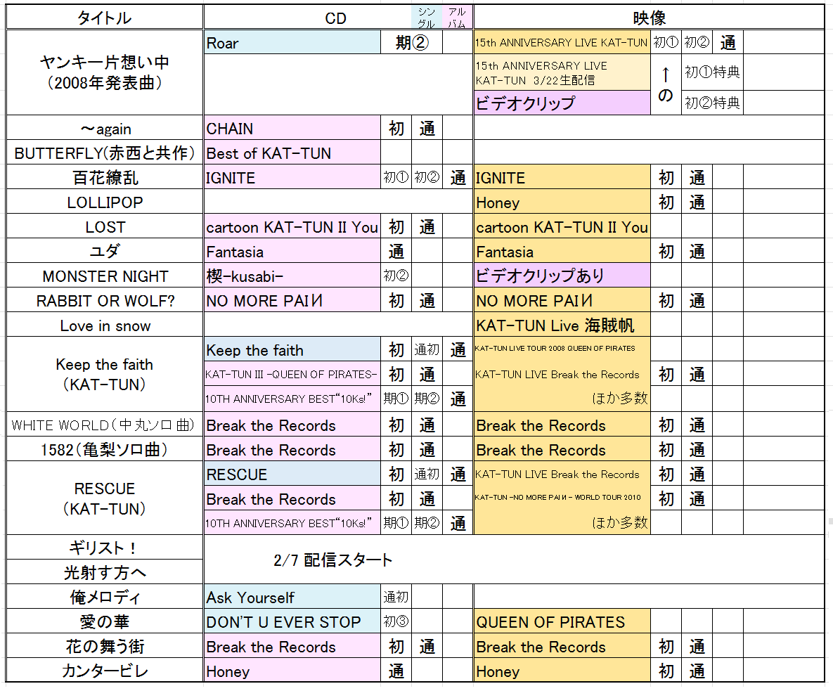Click the アルバム sub-header cell
The image size is (833, 691).
point(458,18)
